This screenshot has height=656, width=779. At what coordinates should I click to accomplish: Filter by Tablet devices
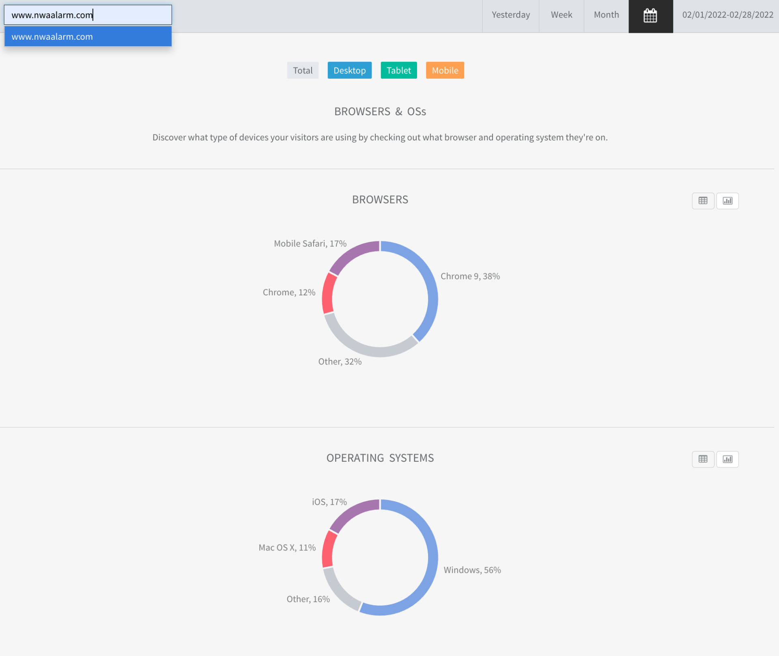(398, 71)
